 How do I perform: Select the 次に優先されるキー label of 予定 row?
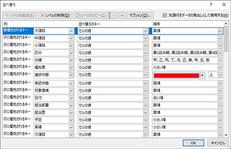point(17,119)
